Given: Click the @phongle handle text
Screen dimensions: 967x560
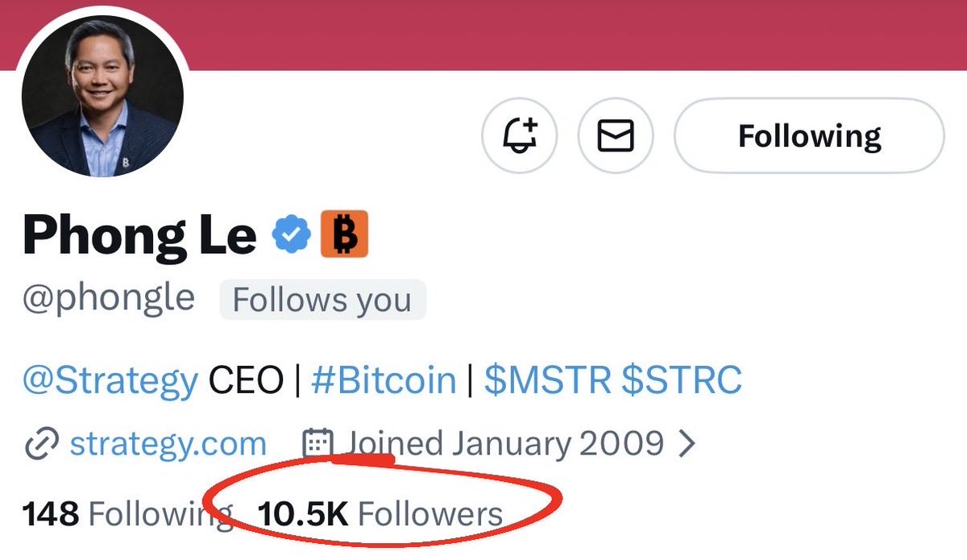Looking at the screenshot, I should tap(109, 299).
